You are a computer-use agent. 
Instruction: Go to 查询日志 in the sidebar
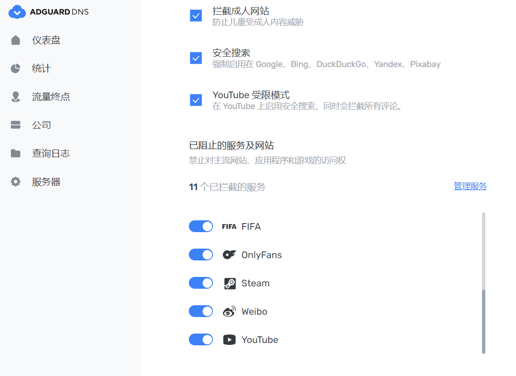point(51,153)
